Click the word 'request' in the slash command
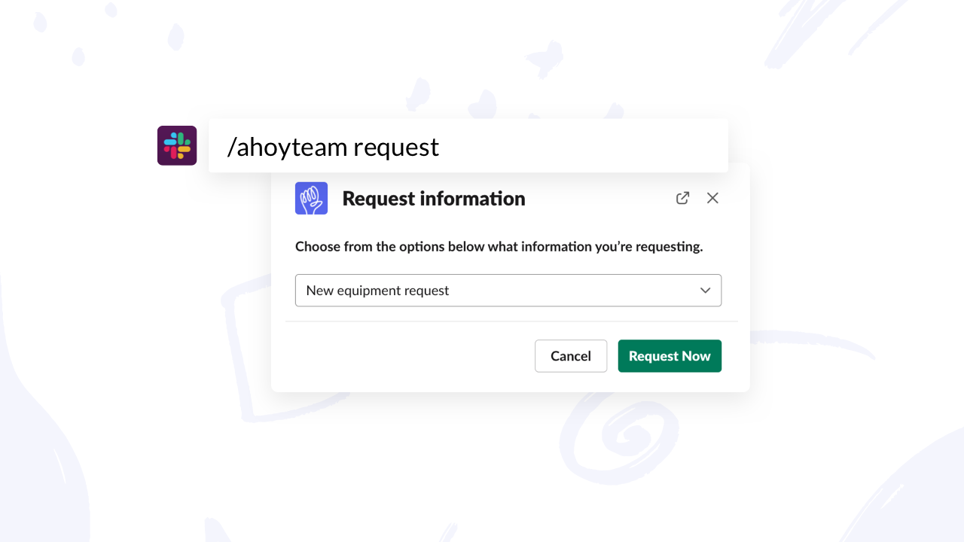Image resolution: width=964 pixels, height=542 pixels. coord(396,147)
